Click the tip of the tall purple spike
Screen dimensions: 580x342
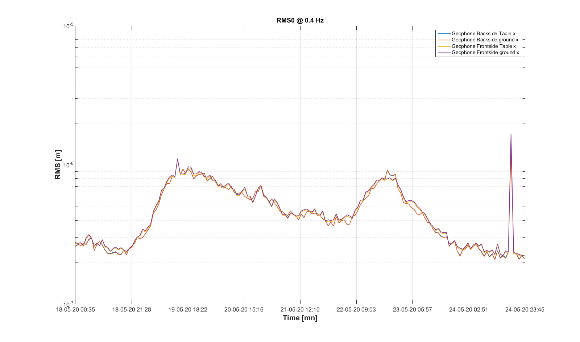511,134
